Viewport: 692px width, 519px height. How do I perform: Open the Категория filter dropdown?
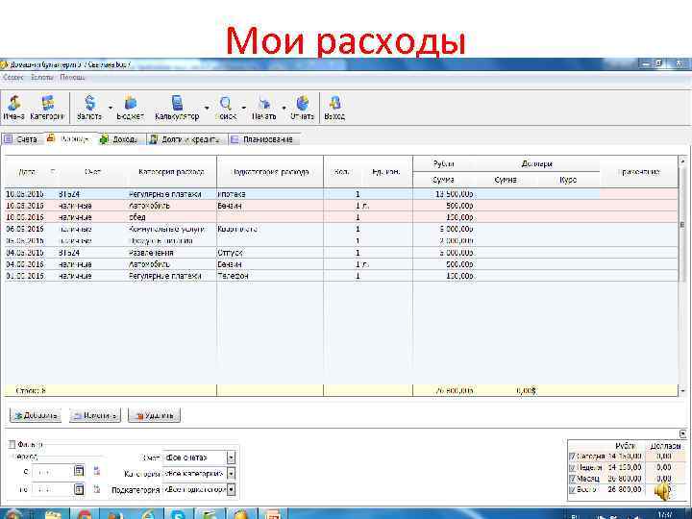231,474
